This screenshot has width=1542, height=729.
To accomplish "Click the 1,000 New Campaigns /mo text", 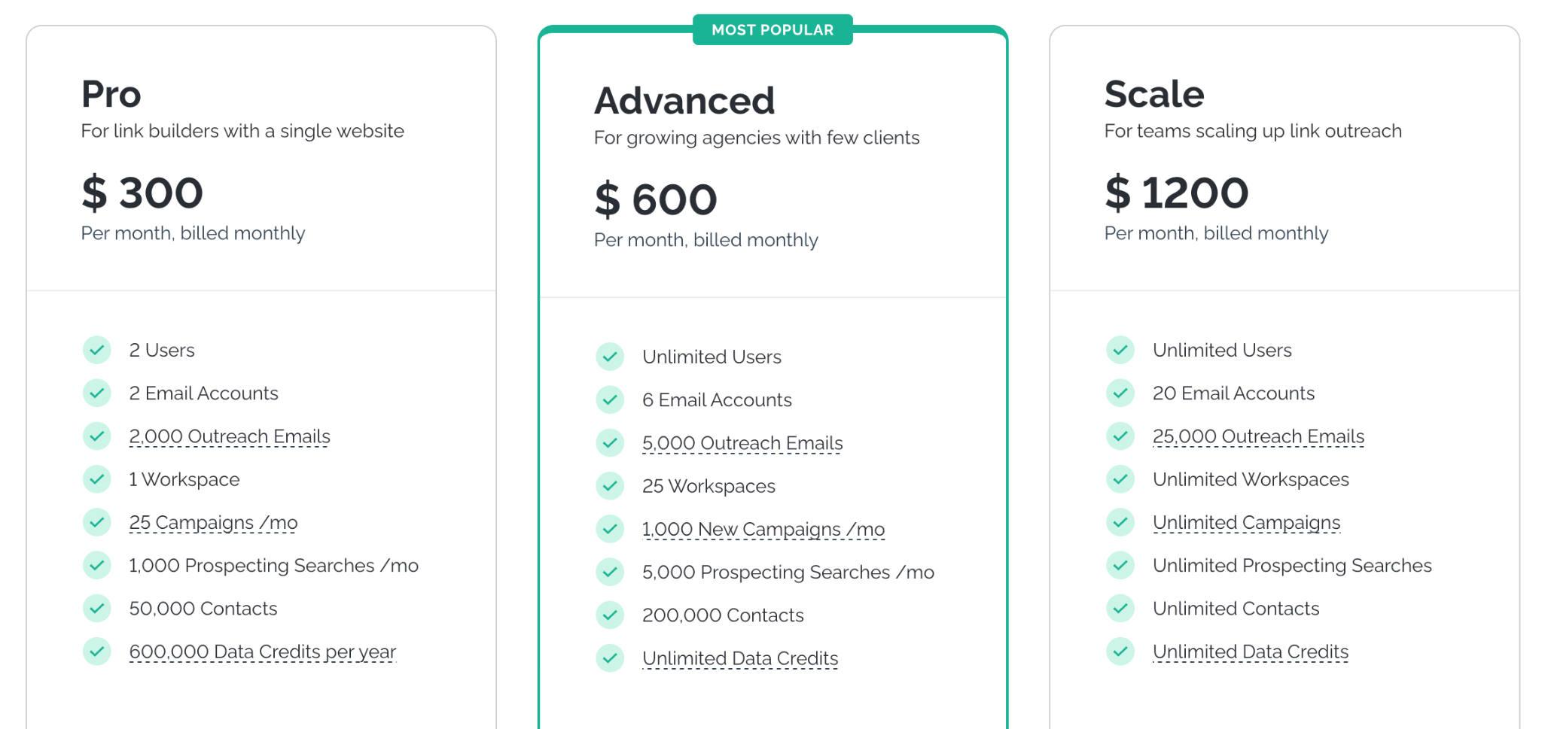I will pos(763,529).
